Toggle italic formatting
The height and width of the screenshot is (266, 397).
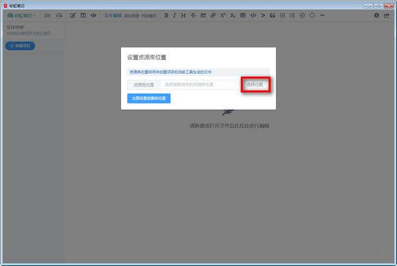(175, 15)
